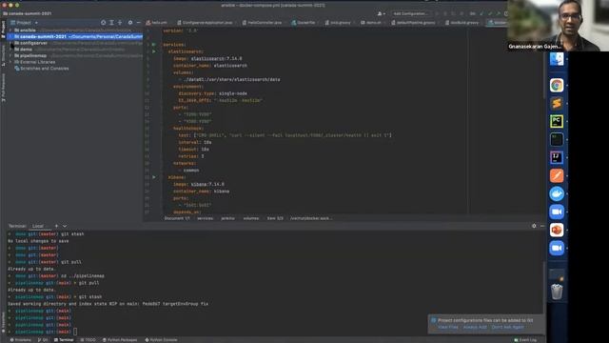
Task: Select the Local terminal tab
Action: coord(38,226)
